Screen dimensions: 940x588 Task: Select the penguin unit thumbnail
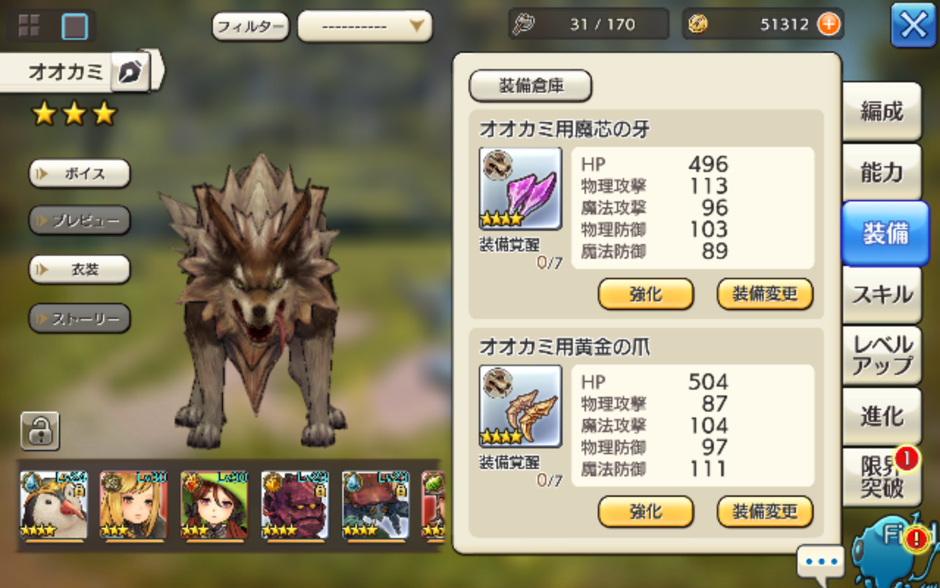click(53, 505)
